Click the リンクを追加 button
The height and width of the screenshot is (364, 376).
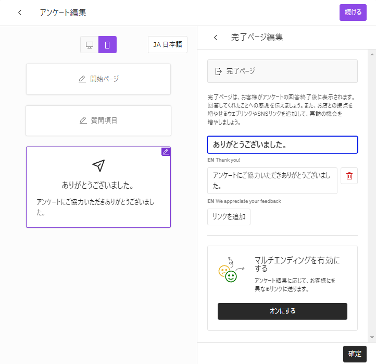(x=229, y=216)
